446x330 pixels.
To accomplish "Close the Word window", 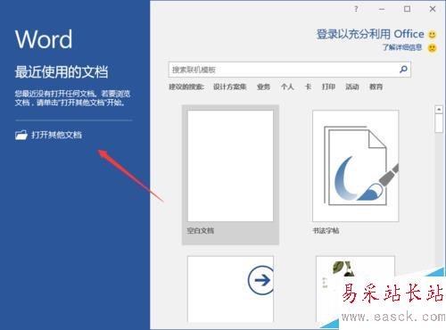I will (x=433, y=9).
